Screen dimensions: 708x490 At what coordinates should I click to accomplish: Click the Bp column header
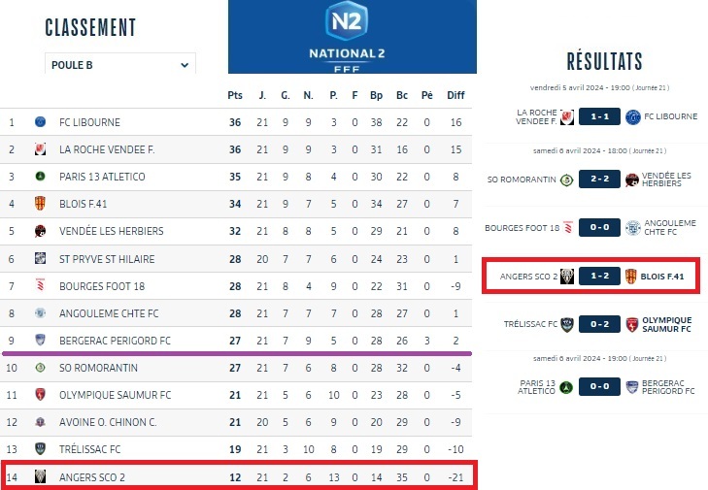[376, 95]
